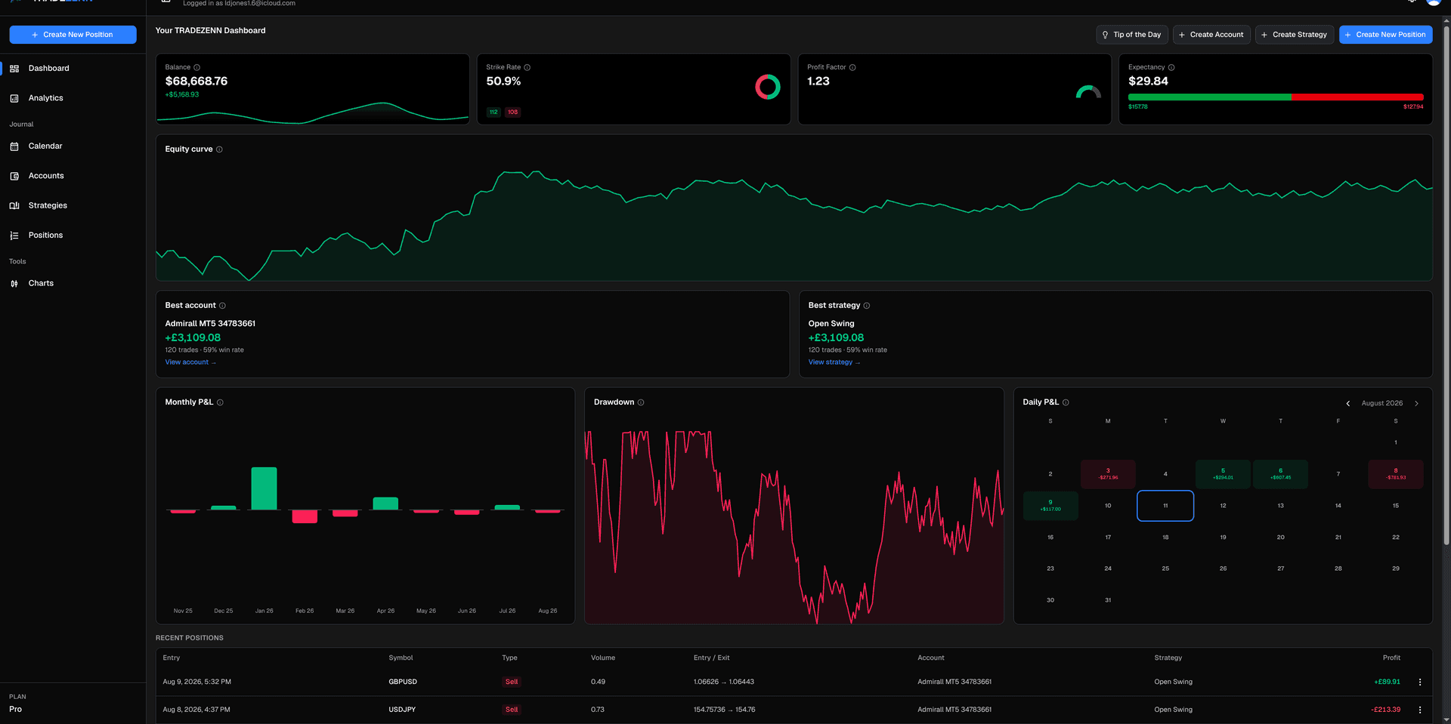The image size is (1451, 724).
Task: Open Tip of the Day
Action: point(1131,35)
